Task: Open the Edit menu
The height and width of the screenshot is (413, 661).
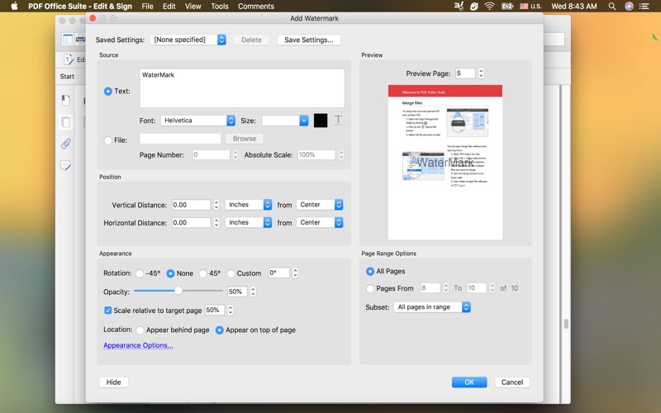Action: tap(169, 6)
